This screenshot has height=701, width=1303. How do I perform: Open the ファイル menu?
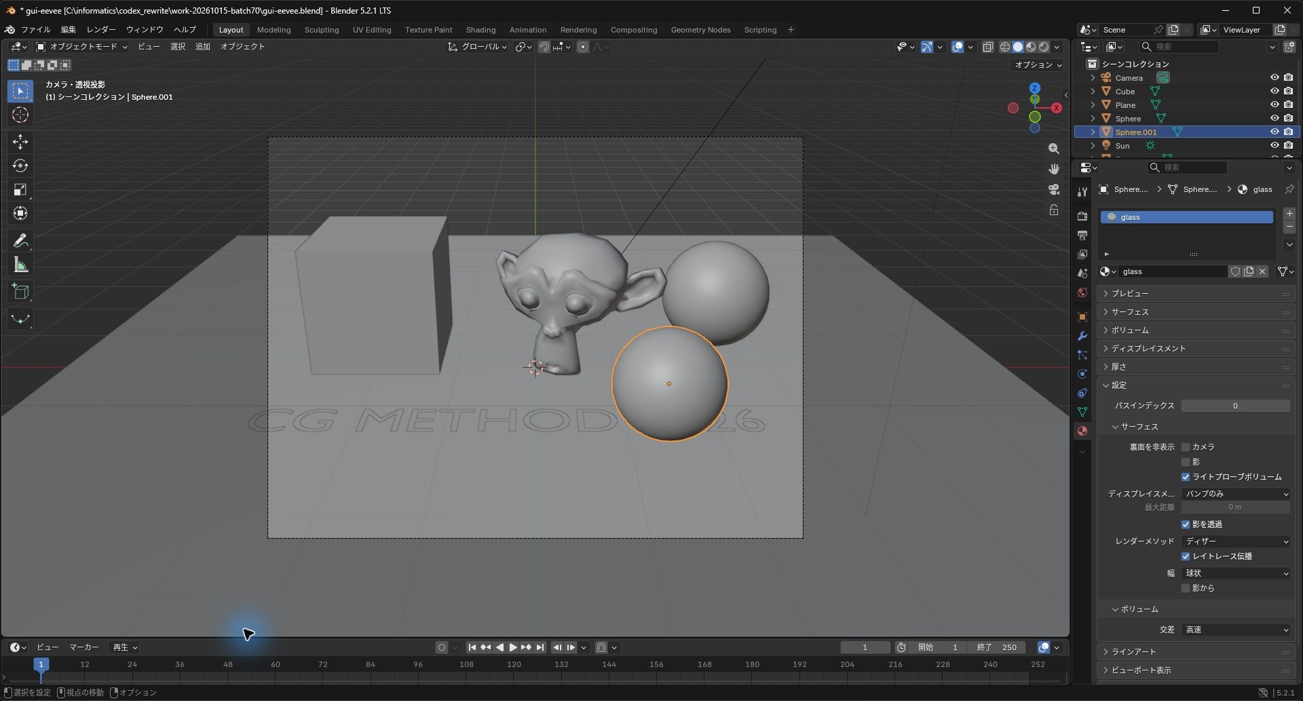click(x=35, y=30)
